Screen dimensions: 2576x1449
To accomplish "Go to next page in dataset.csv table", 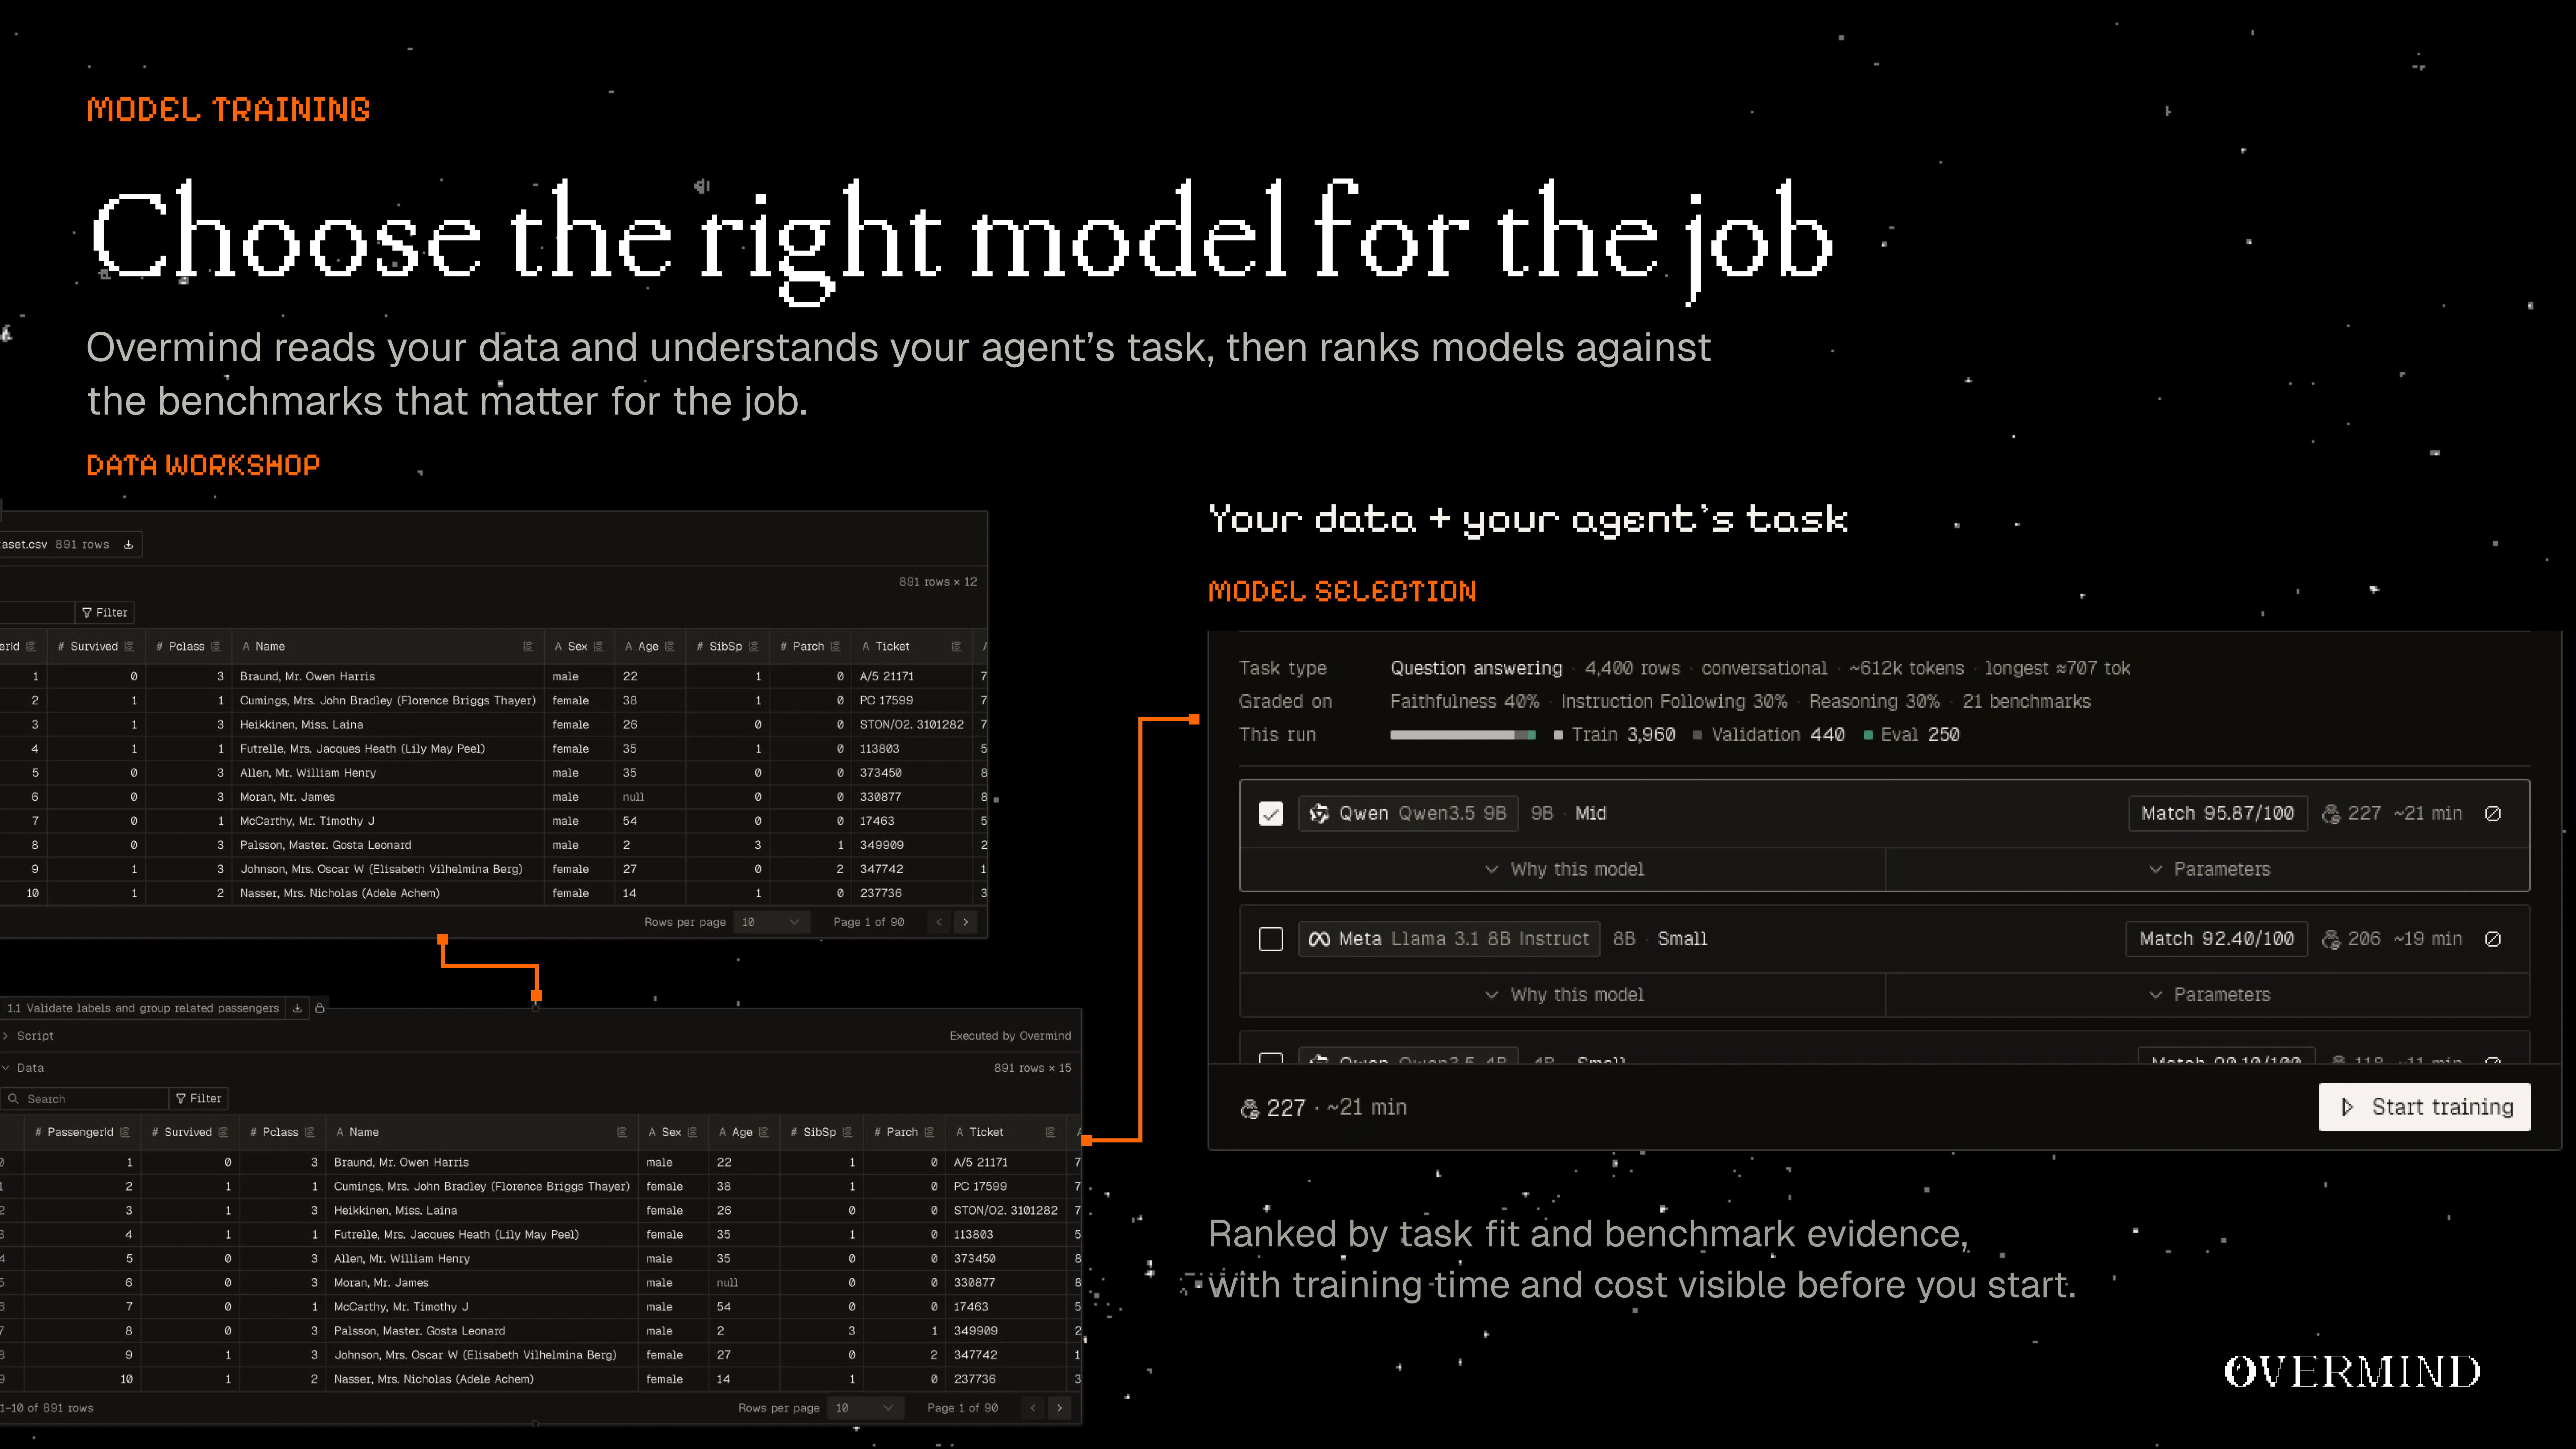I will point(965,922).
